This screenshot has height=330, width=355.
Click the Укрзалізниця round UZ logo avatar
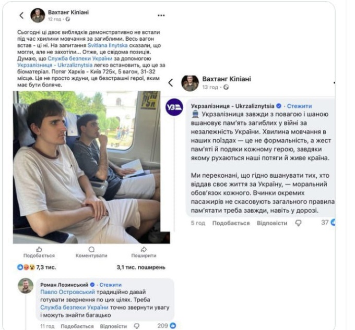coord(174,107)
